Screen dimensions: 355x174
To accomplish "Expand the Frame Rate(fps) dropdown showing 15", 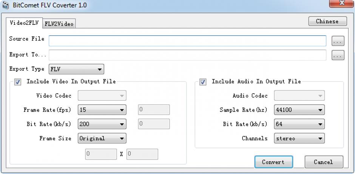I will tap(102, 110).
